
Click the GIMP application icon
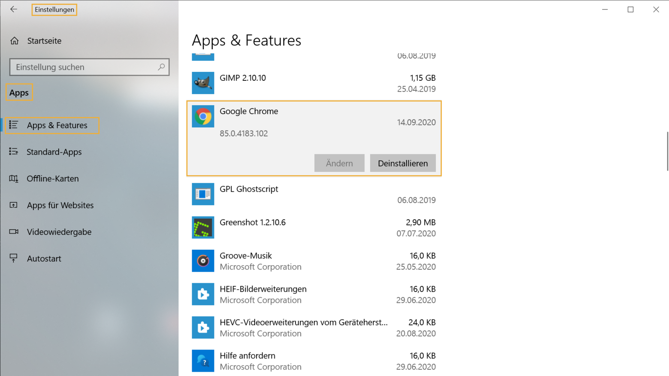202,83
